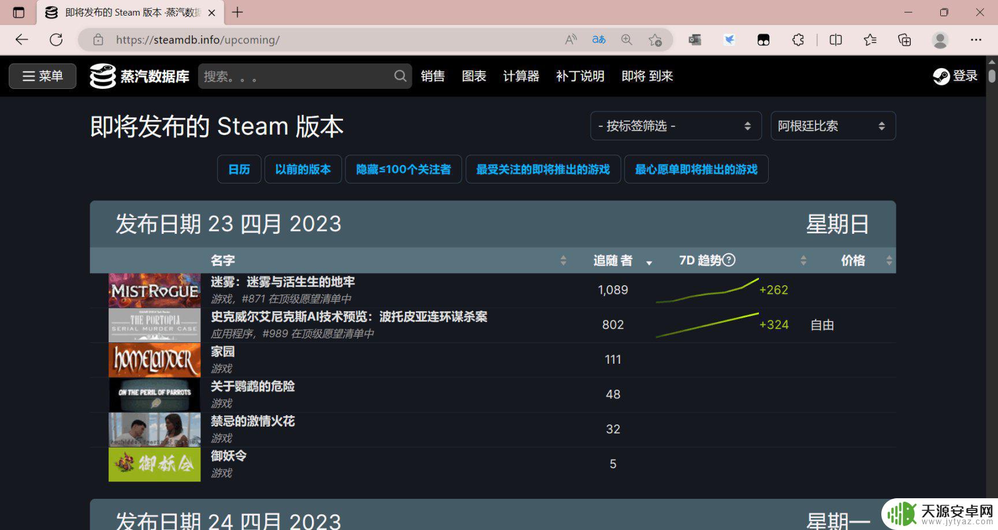Image resolution: width=998 pixels, height=530 pixels.
Task: Open the read aloud icon
Action: pos(571,40)
